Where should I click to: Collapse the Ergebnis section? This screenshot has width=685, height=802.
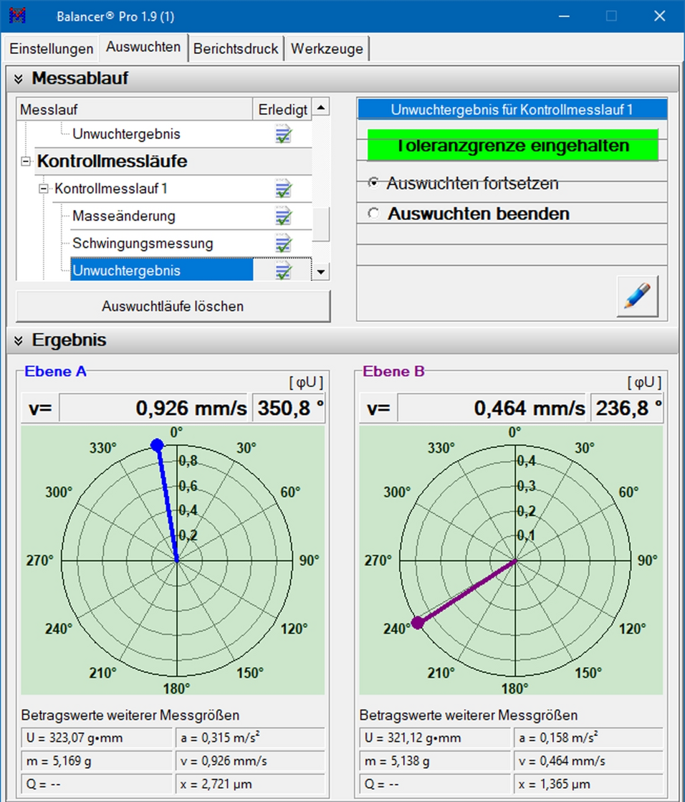coord(19,341)
